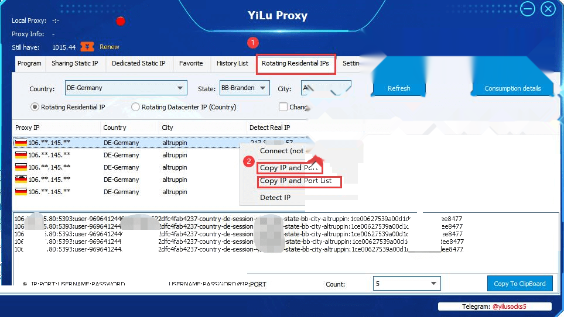This screenshot has height=317, width=564.
Task: Go to the Favorite tab
Action: tap(191, 64)
